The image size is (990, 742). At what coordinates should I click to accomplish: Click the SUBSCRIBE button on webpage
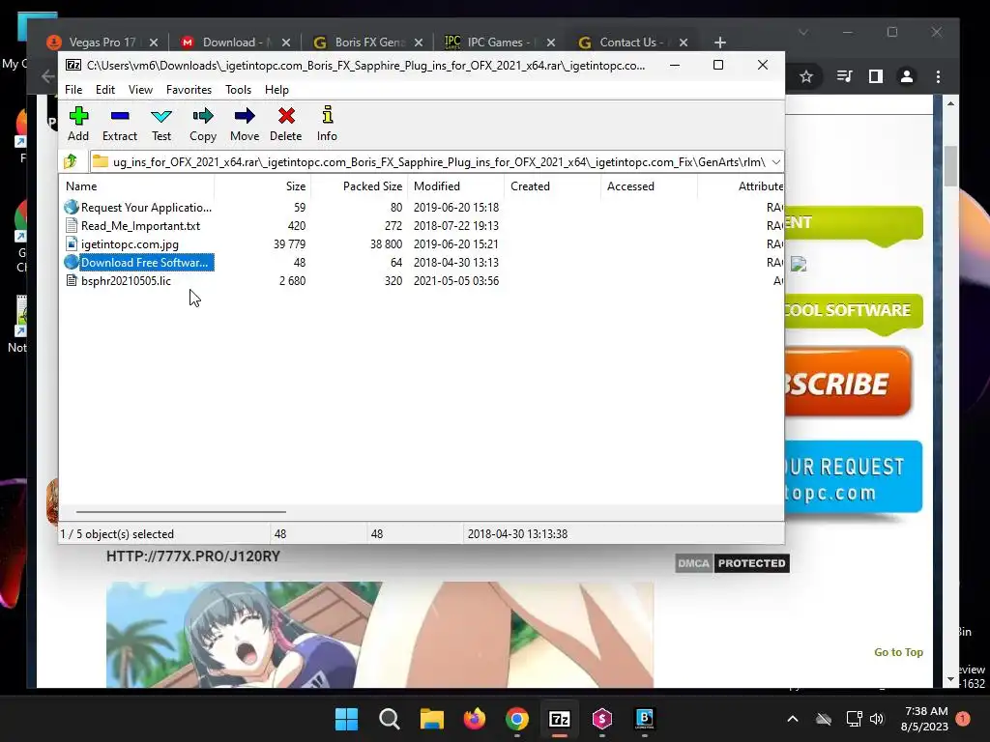pos(848,383)
